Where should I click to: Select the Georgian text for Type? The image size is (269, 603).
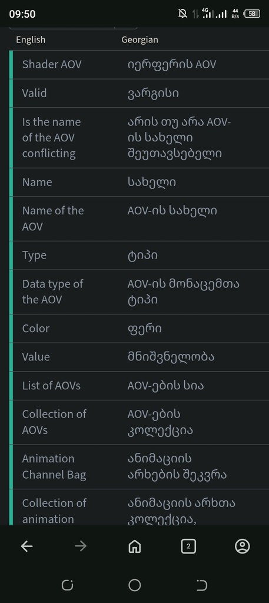point(142,256)
